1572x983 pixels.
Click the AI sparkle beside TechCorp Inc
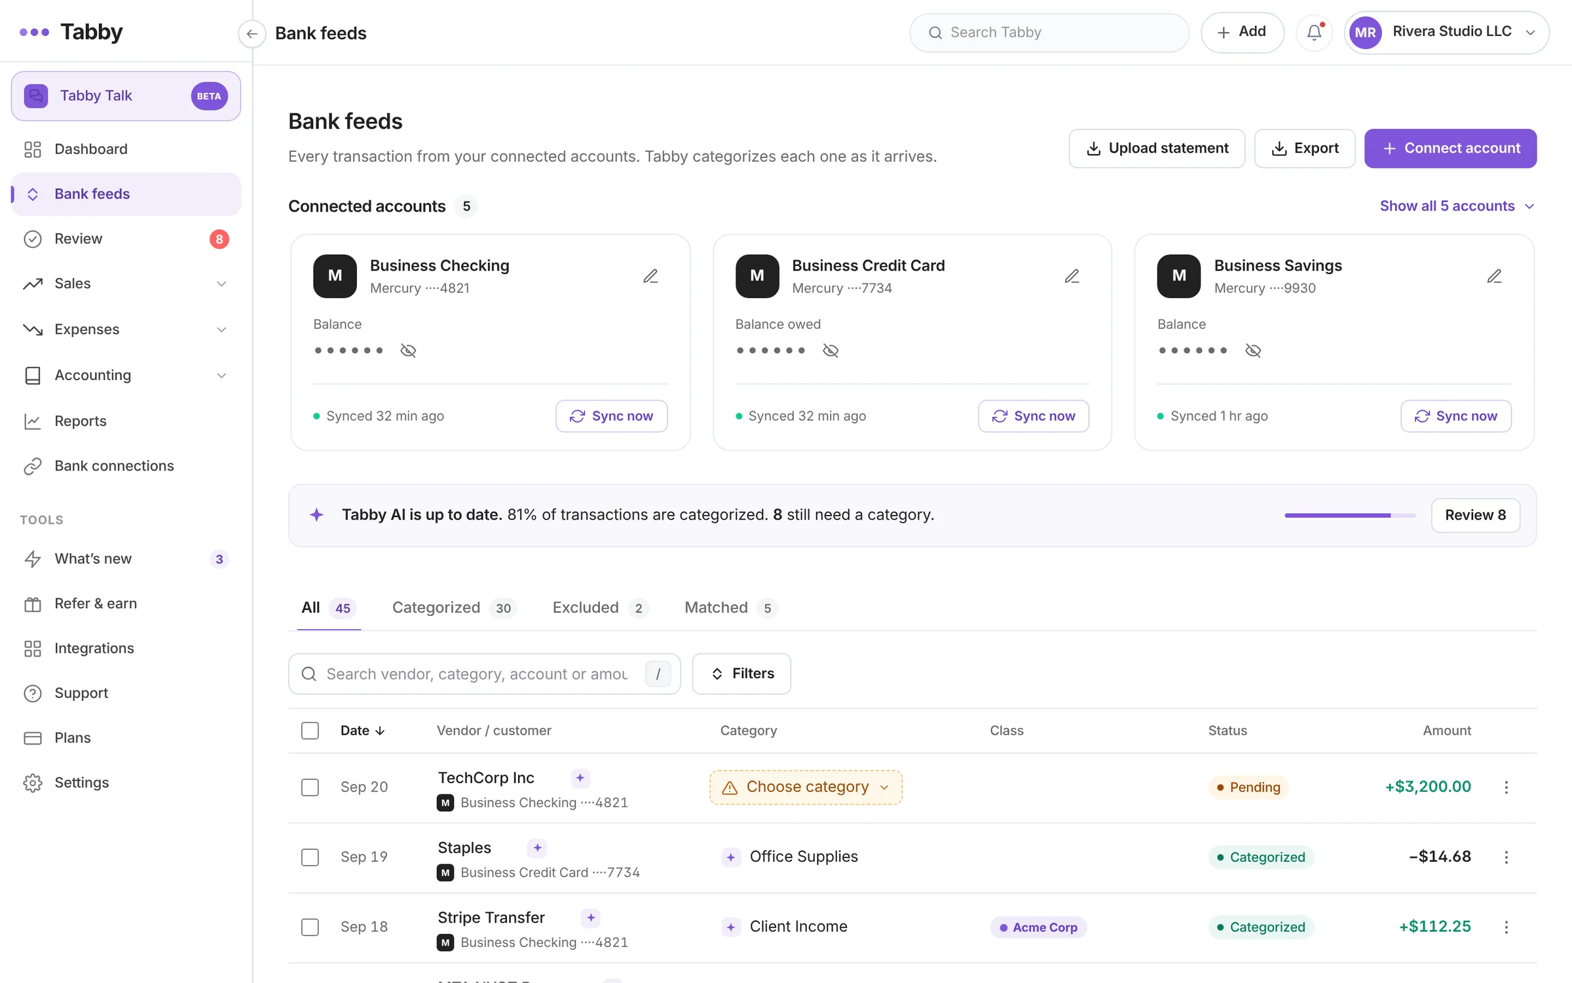580,778
